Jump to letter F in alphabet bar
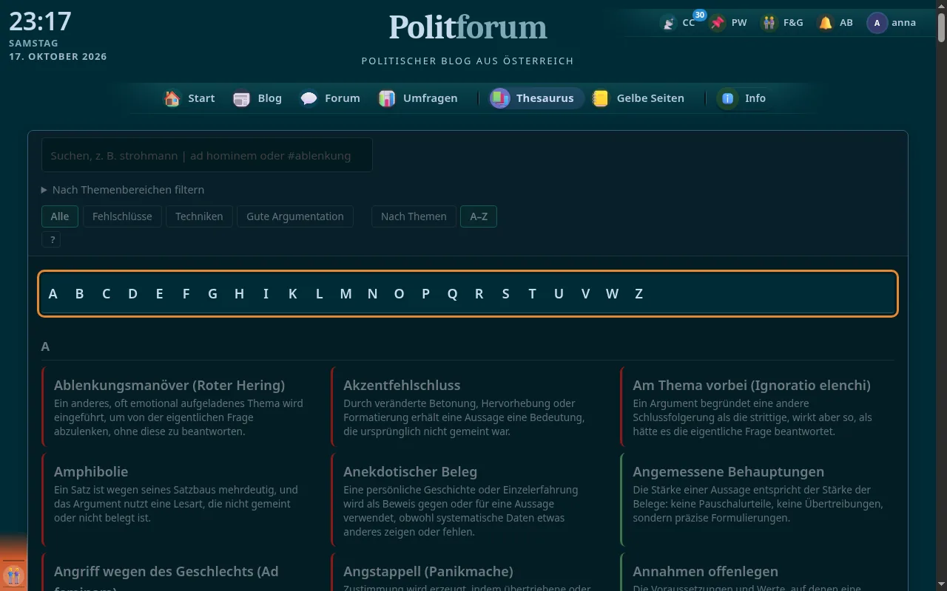 click(186, 294)
